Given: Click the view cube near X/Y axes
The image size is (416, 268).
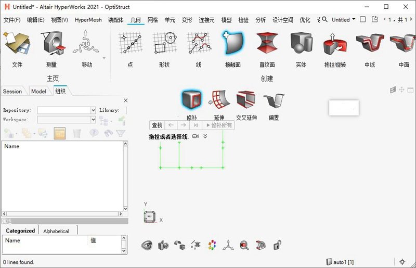Looking at the screenshot, I should (x=150, y=216).
